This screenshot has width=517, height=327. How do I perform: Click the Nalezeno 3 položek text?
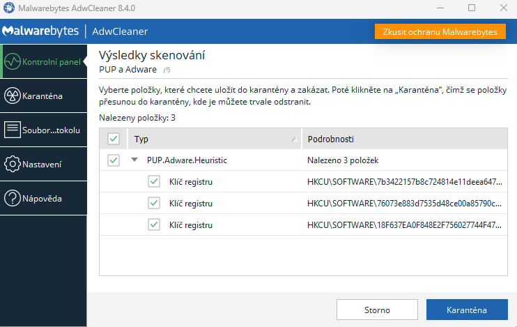point(343,160)
